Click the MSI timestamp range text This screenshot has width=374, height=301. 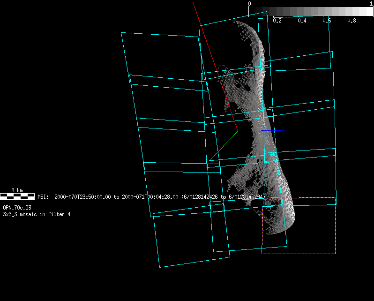pos(151,197)
